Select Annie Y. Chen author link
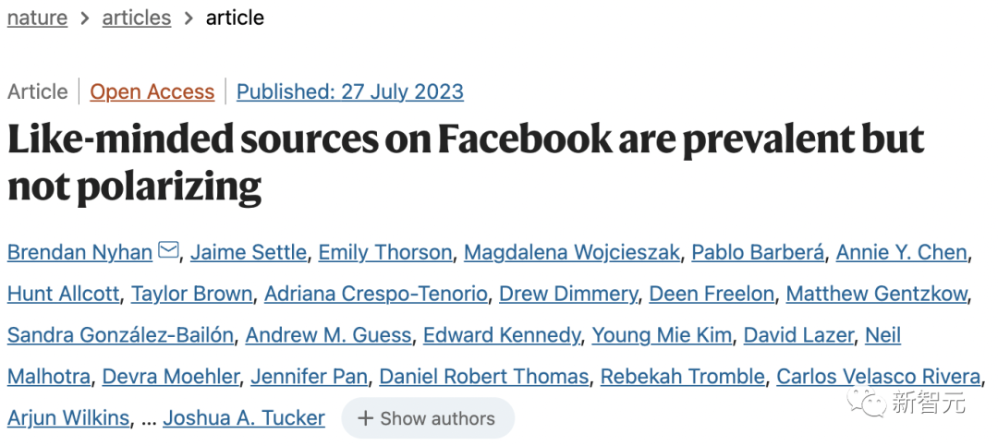Viewport: 998px width, 446px height. tap(902, 253)
